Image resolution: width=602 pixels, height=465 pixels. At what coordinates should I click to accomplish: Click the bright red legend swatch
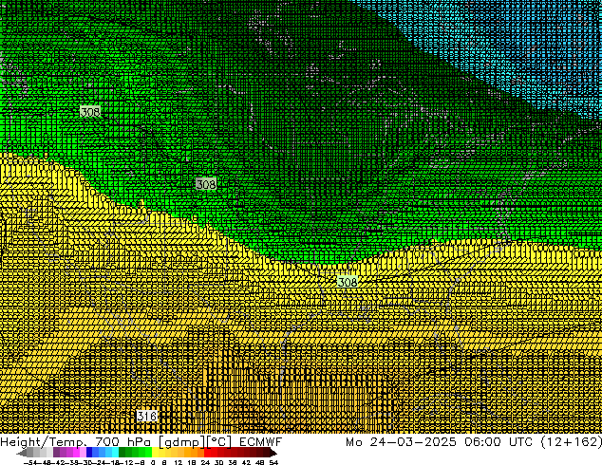(x=208, y=453)
